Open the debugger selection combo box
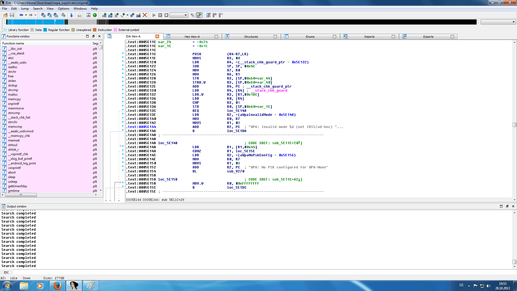517x291 pixels. pyautogui.click(x=179, y=15)
